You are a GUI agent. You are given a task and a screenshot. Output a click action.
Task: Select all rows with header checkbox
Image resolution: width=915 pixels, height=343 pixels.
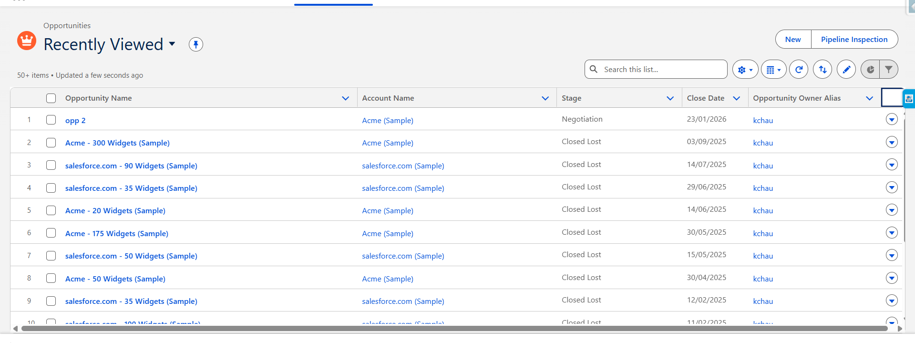[51, 98]
